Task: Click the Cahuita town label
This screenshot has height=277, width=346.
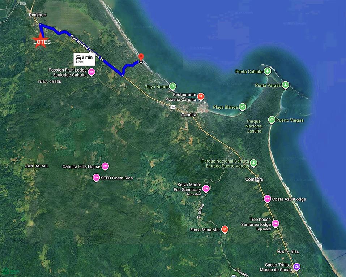Action: tap(189, 115)
